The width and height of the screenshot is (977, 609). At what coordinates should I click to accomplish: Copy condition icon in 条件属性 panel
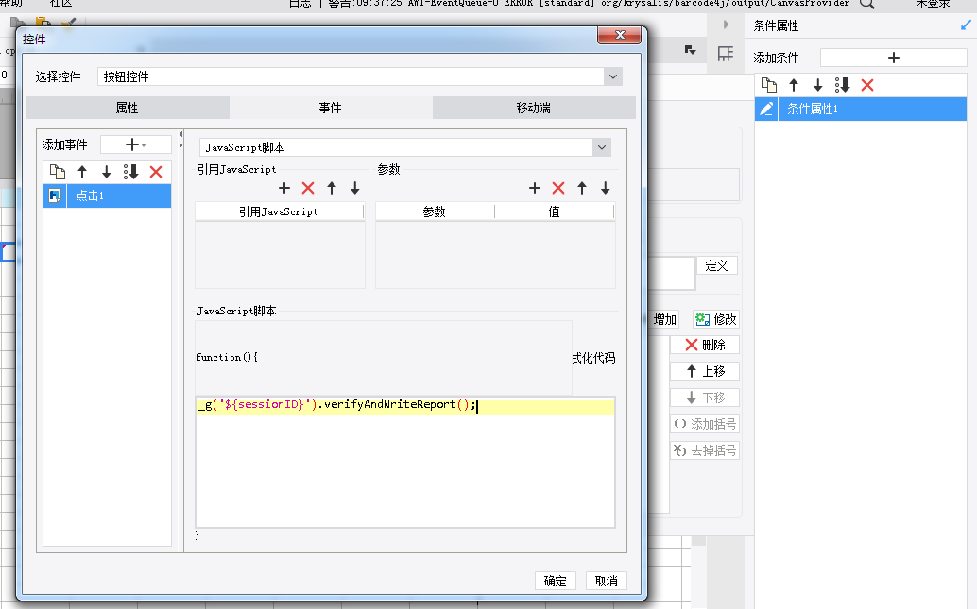[x=769, y=85]
